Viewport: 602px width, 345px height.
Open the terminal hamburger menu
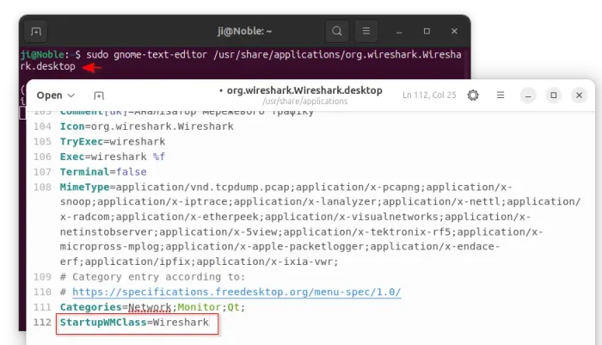(365, 31)
